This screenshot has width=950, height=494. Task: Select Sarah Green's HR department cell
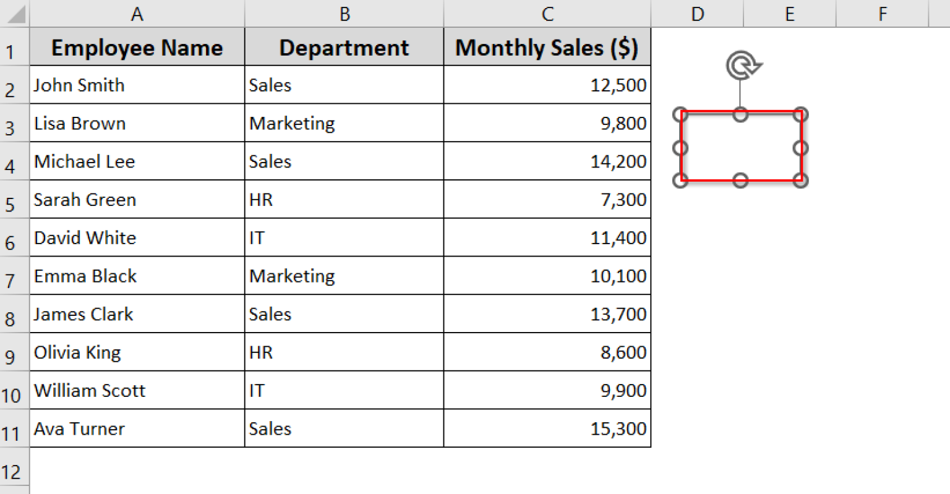pos(344,200)
